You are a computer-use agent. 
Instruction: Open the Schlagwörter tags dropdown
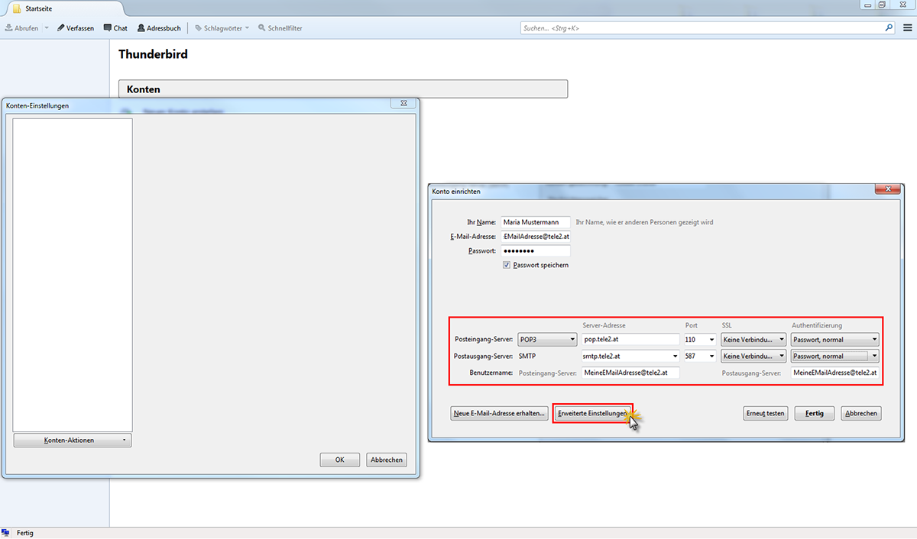coord(222,28)
